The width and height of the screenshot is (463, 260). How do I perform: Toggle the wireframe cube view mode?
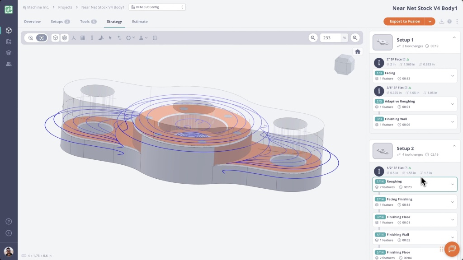coord(65,38)
